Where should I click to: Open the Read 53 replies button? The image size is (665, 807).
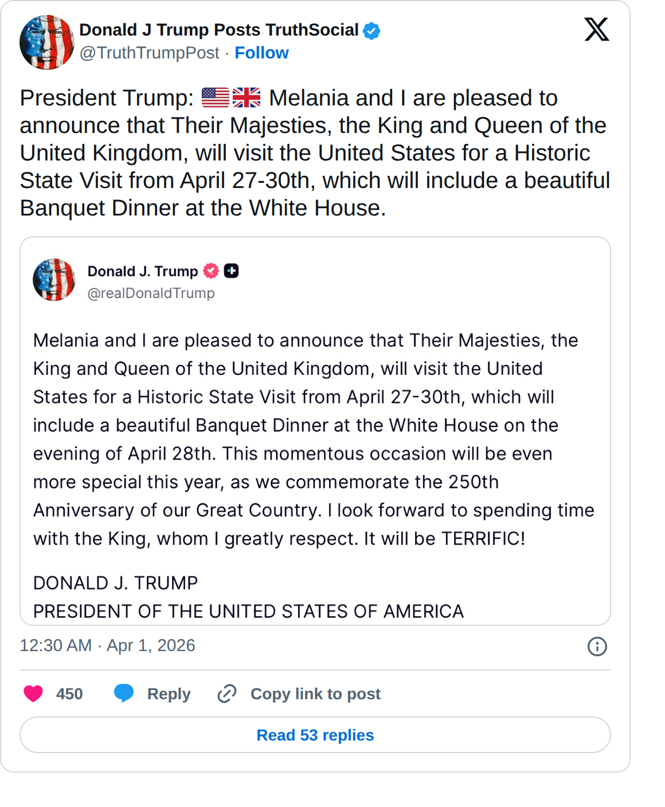tap(315, 735)
